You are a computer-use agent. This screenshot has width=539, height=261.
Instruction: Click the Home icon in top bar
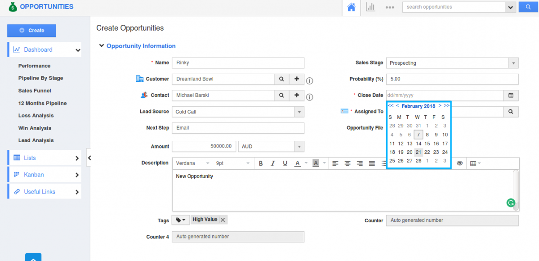tap(352, 7)
